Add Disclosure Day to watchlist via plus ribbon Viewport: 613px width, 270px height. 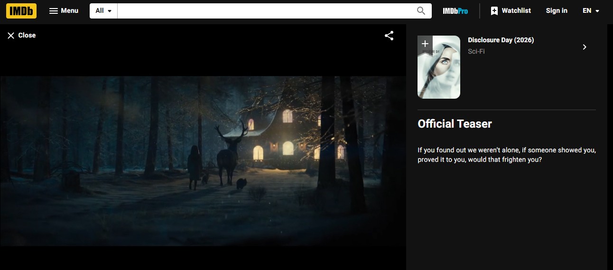point(425,44)
